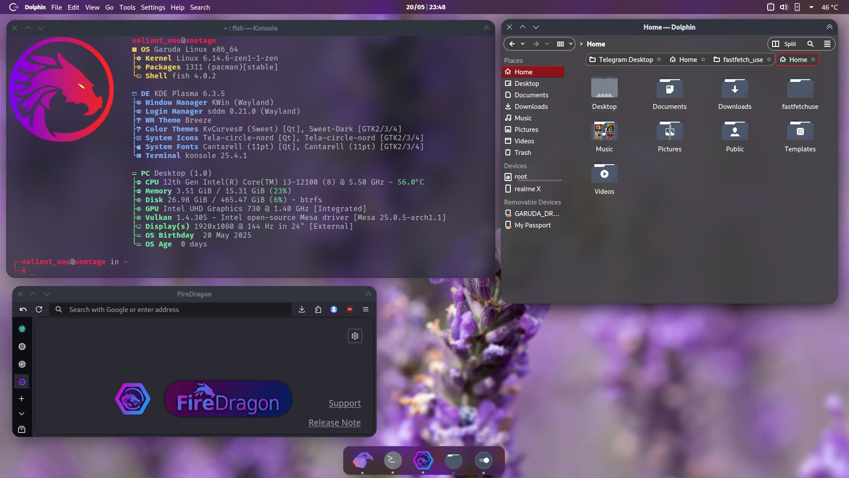The height and width of the screenshot is (478, 849).
Task: Select the Documents folder icon
Action: [x=669, y=88]
